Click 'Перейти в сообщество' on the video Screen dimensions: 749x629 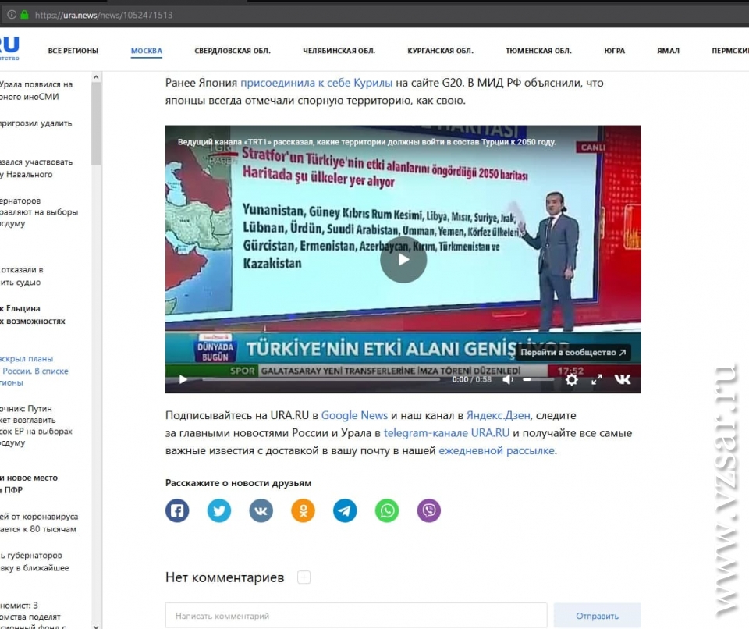pyautogui.click(x=573, y=353)
